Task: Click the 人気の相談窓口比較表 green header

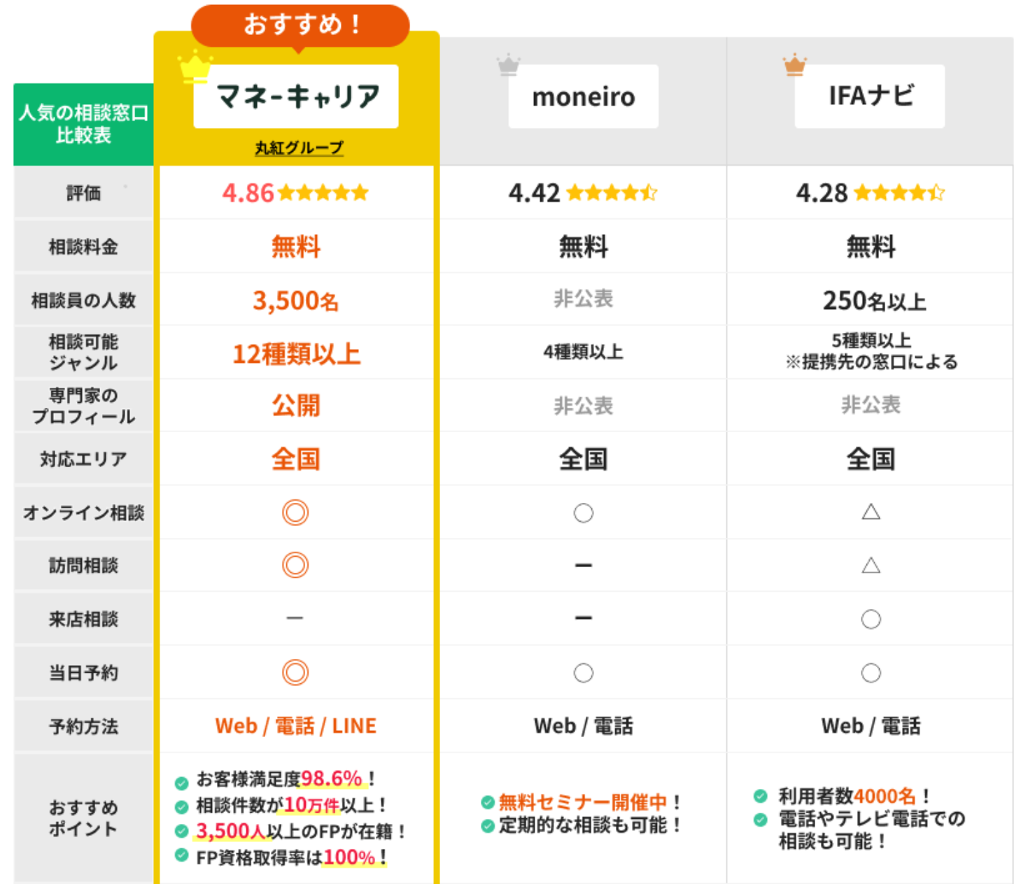Action: pos(83,124)
